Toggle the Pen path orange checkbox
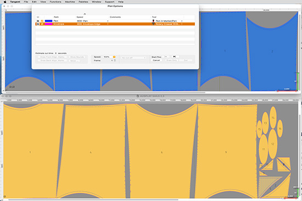 coord(42,21)
